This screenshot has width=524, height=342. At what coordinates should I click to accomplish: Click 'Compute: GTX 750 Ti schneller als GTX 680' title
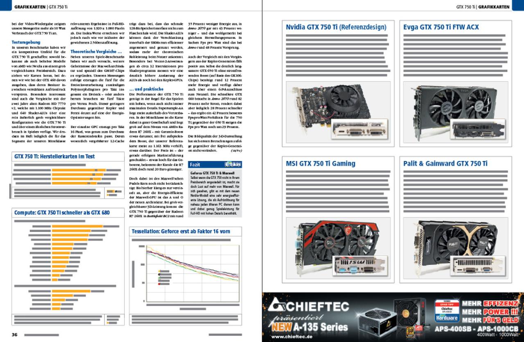(62, 213)
